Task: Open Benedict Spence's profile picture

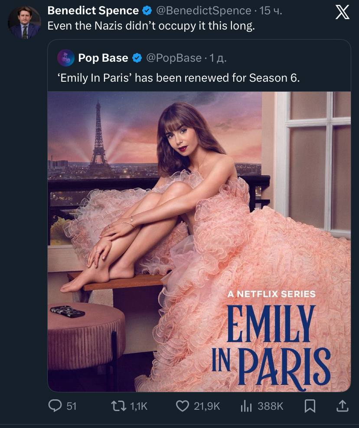Action: click(x=24, y=23)
